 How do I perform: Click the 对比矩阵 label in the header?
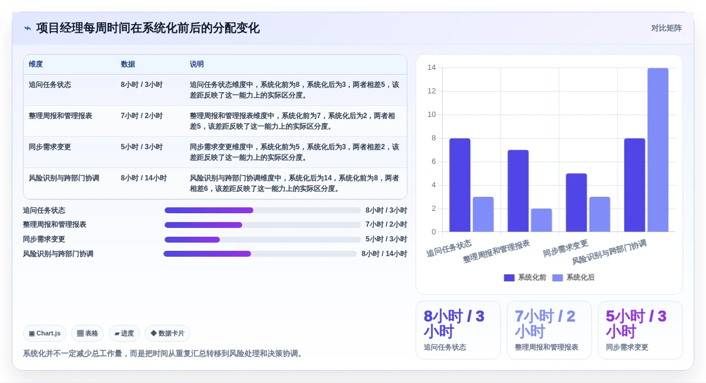pos(666,28)
